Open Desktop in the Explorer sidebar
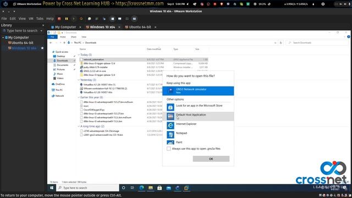Image resolution: width=352 pixels, height=198 pixels. tap(61, 56)
